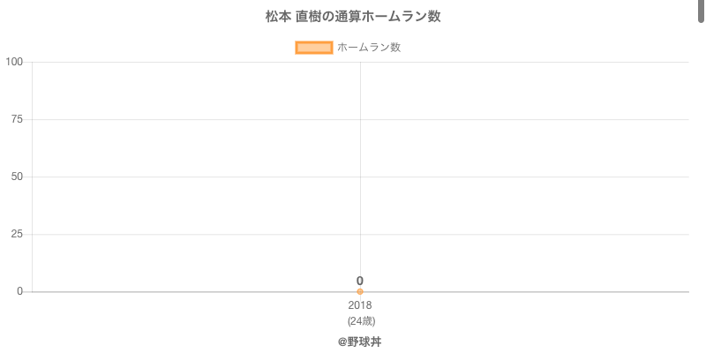This screenshot has width=706, height=353.
Task: Toggle the ホームラン数 legend label
Action: pos(369,48)
